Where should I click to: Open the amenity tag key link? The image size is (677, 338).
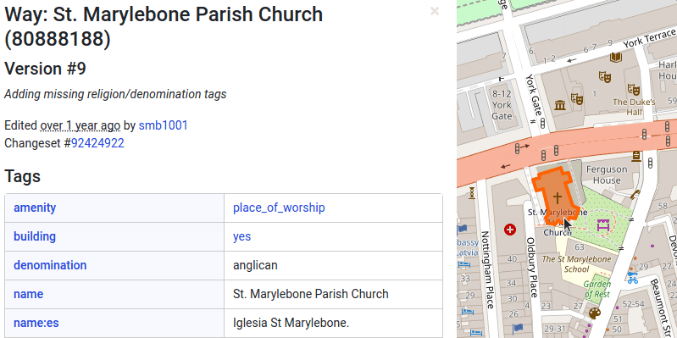35,208
